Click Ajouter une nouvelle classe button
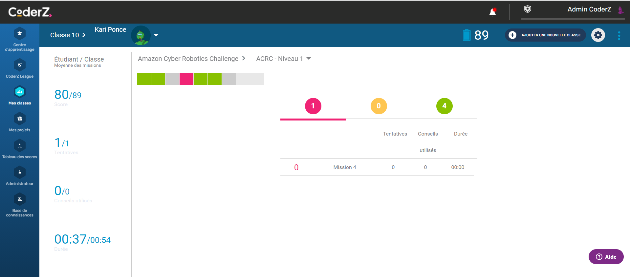 coord(545,35)
